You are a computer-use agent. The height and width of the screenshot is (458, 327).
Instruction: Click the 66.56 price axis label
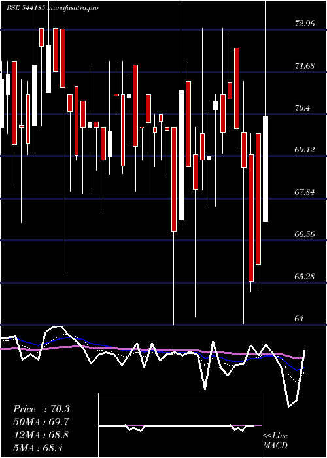[x=305, y=234]
